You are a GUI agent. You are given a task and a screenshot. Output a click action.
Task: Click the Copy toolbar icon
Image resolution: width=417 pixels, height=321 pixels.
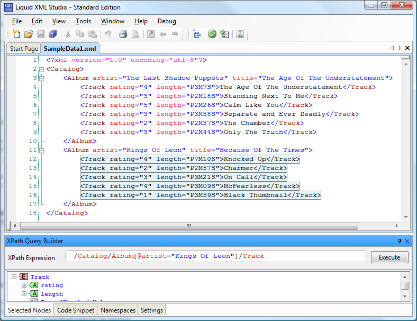coord(80,34)
